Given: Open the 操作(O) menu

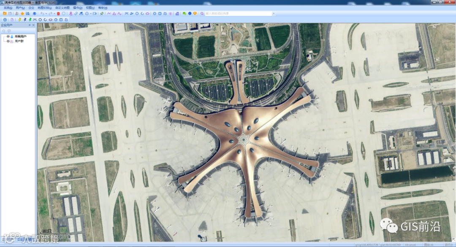Looking at the screenshot, I should coord(78,8).
